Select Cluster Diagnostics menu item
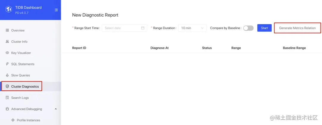Image resolution: width=322 pixels, height=125 pixels. (x=30, y=87)
